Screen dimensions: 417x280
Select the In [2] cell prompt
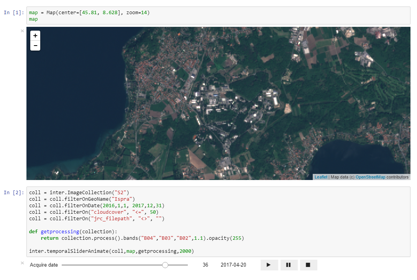14,192
